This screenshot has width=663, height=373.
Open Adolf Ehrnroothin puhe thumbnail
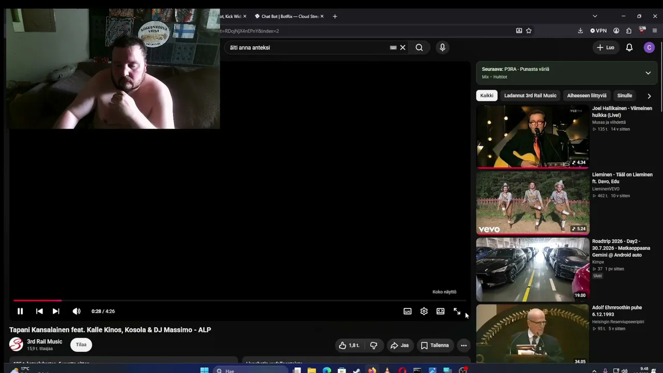click(532, 335)
